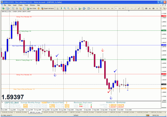Zoom in on the chart

tap(65, 8)
